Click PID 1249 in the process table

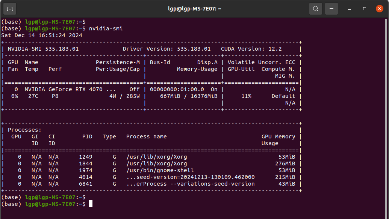coord(86,157)
